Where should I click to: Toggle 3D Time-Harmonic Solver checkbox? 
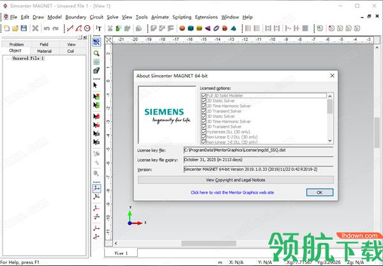pyautogui.click(x=204, y=121)
